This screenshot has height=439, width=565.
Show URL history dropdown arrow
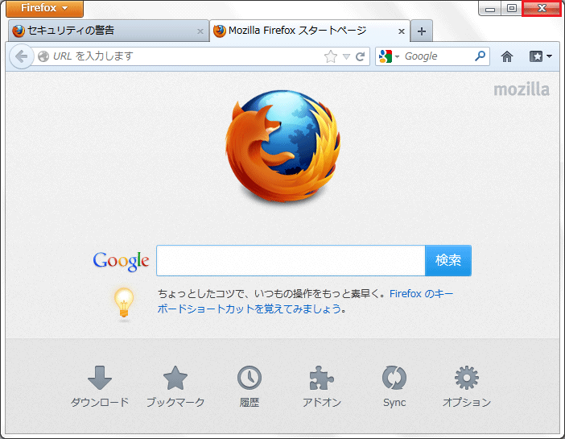pyautogui.click(x=347, y=56)
